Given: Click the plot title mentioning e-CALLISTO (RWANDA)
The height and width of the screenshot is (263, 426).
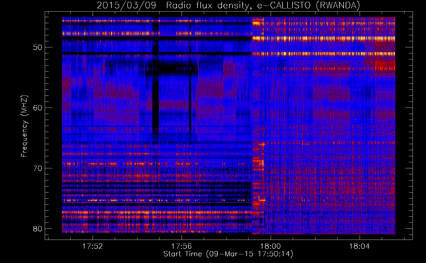Looking at the screenshot, I should 228,5.
